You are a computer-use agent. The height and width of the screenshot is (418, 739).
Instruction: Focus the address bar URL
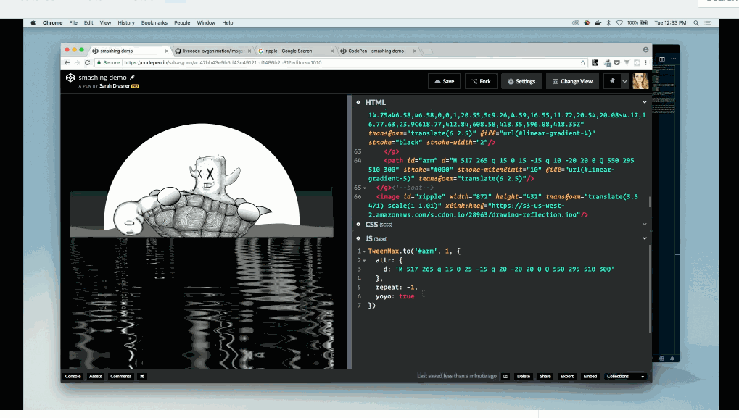pos(223,62)
